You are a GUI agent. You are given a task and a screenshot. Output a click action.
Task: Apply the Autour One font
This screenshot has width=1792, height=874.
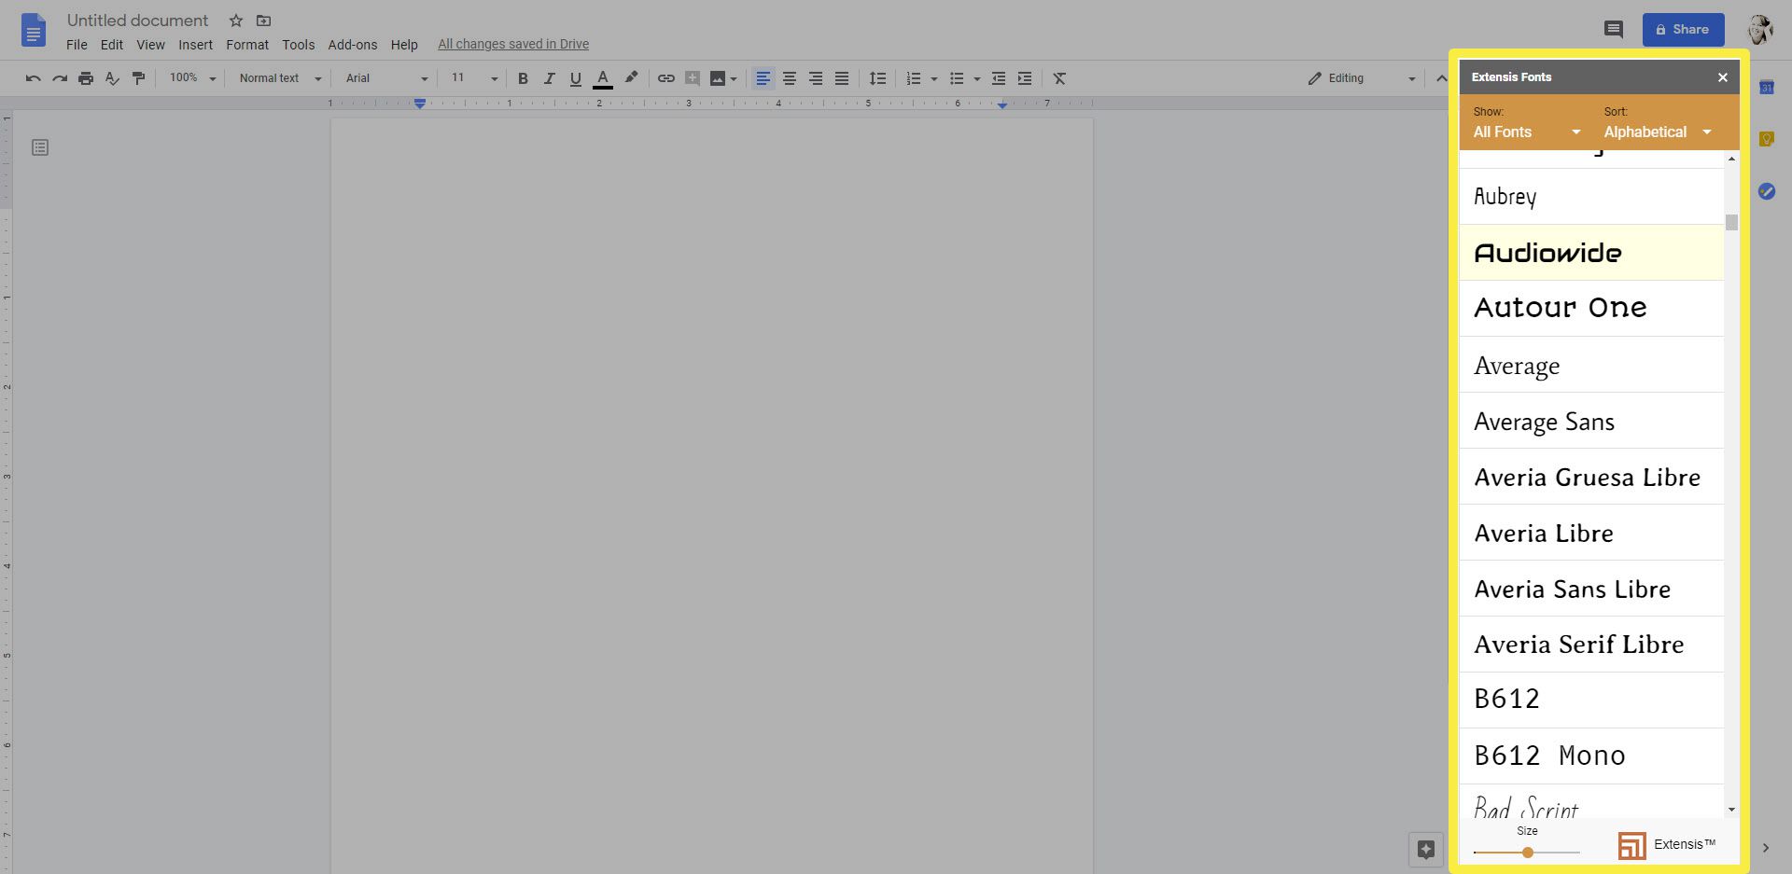click(x=1591, y=309)
